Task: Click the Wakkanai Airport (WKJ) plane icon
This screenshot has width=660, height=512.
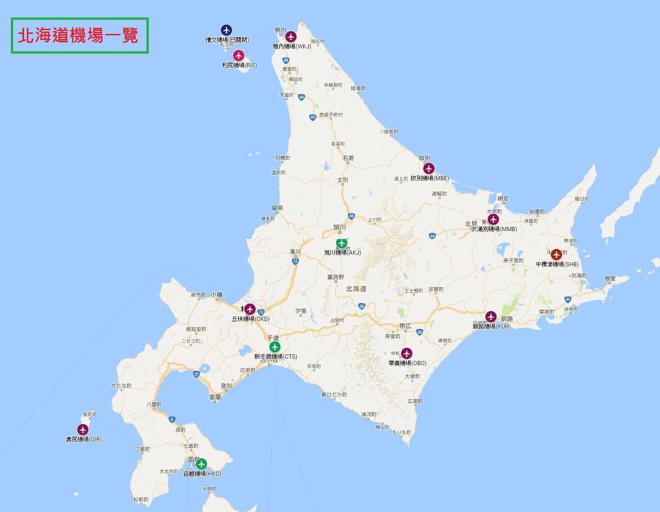Action: (x=291, y=36)
